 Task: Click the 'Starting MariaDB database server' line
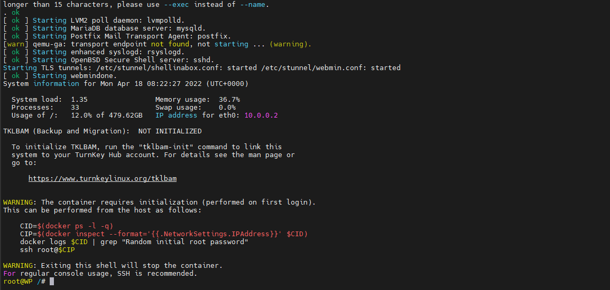(x=104, y=28)
